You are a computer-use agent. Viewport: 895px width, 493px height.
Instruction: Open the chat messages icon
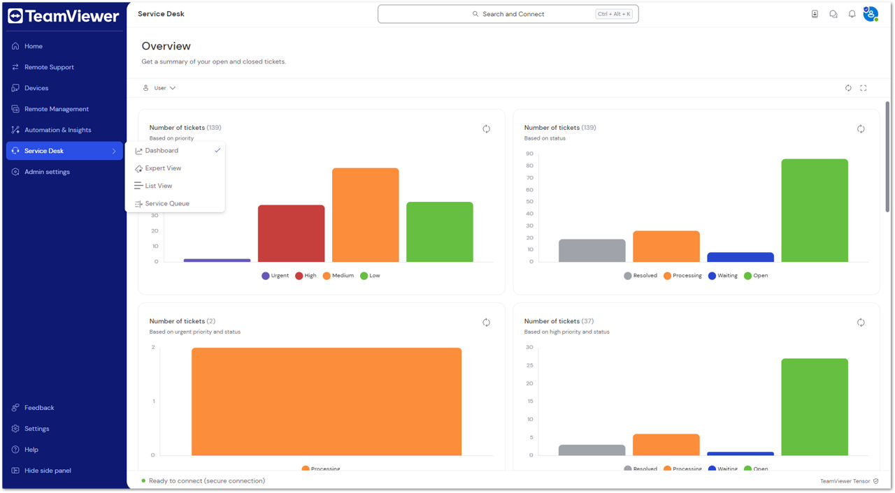click(x=833, y=14)
